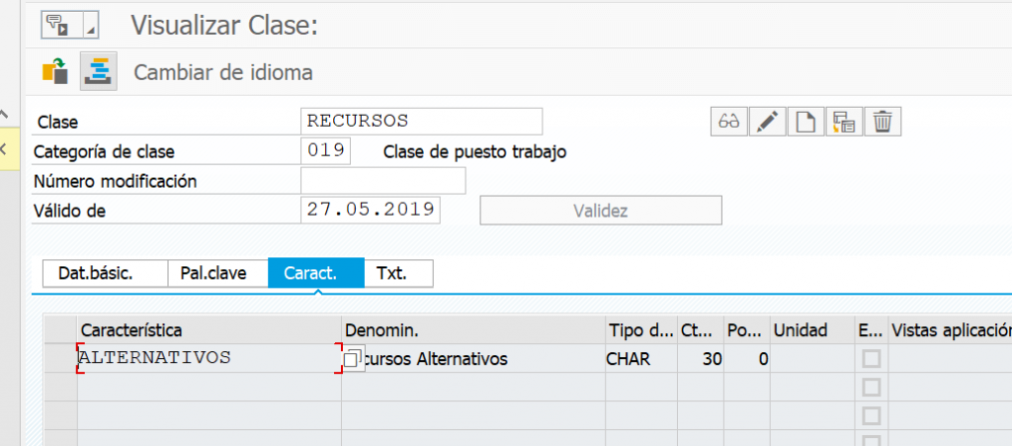Click the trash delete icon
Image resolution: width=1012 pixels, height=446 pixels.
click(x=883, y=122)
